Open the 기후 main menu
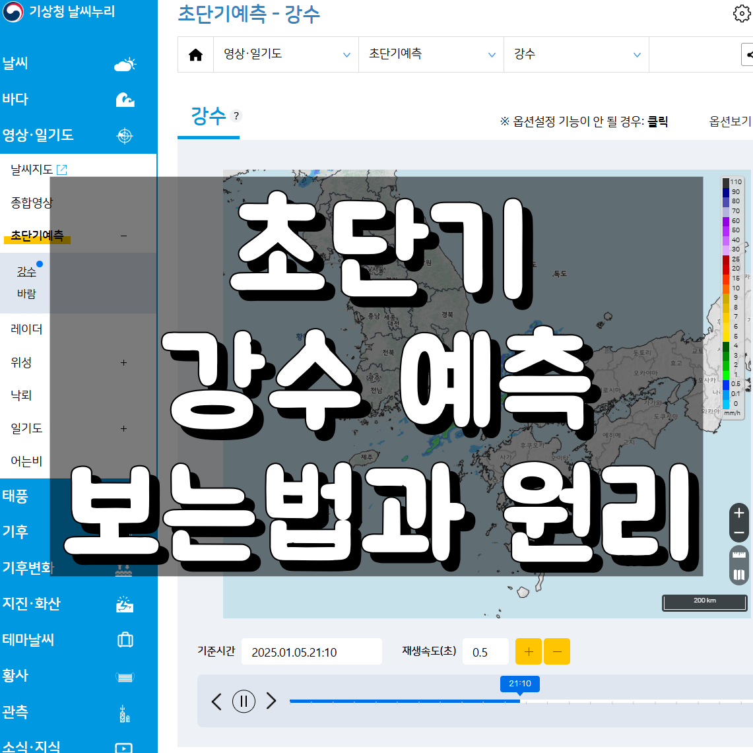Viewport: 753px width, 753px height. tap(15, 532)
